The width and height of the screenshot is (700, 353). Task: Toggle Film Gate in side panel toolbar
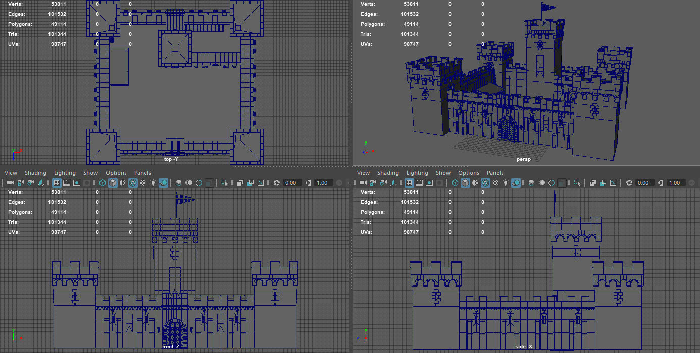click(420, 183)
